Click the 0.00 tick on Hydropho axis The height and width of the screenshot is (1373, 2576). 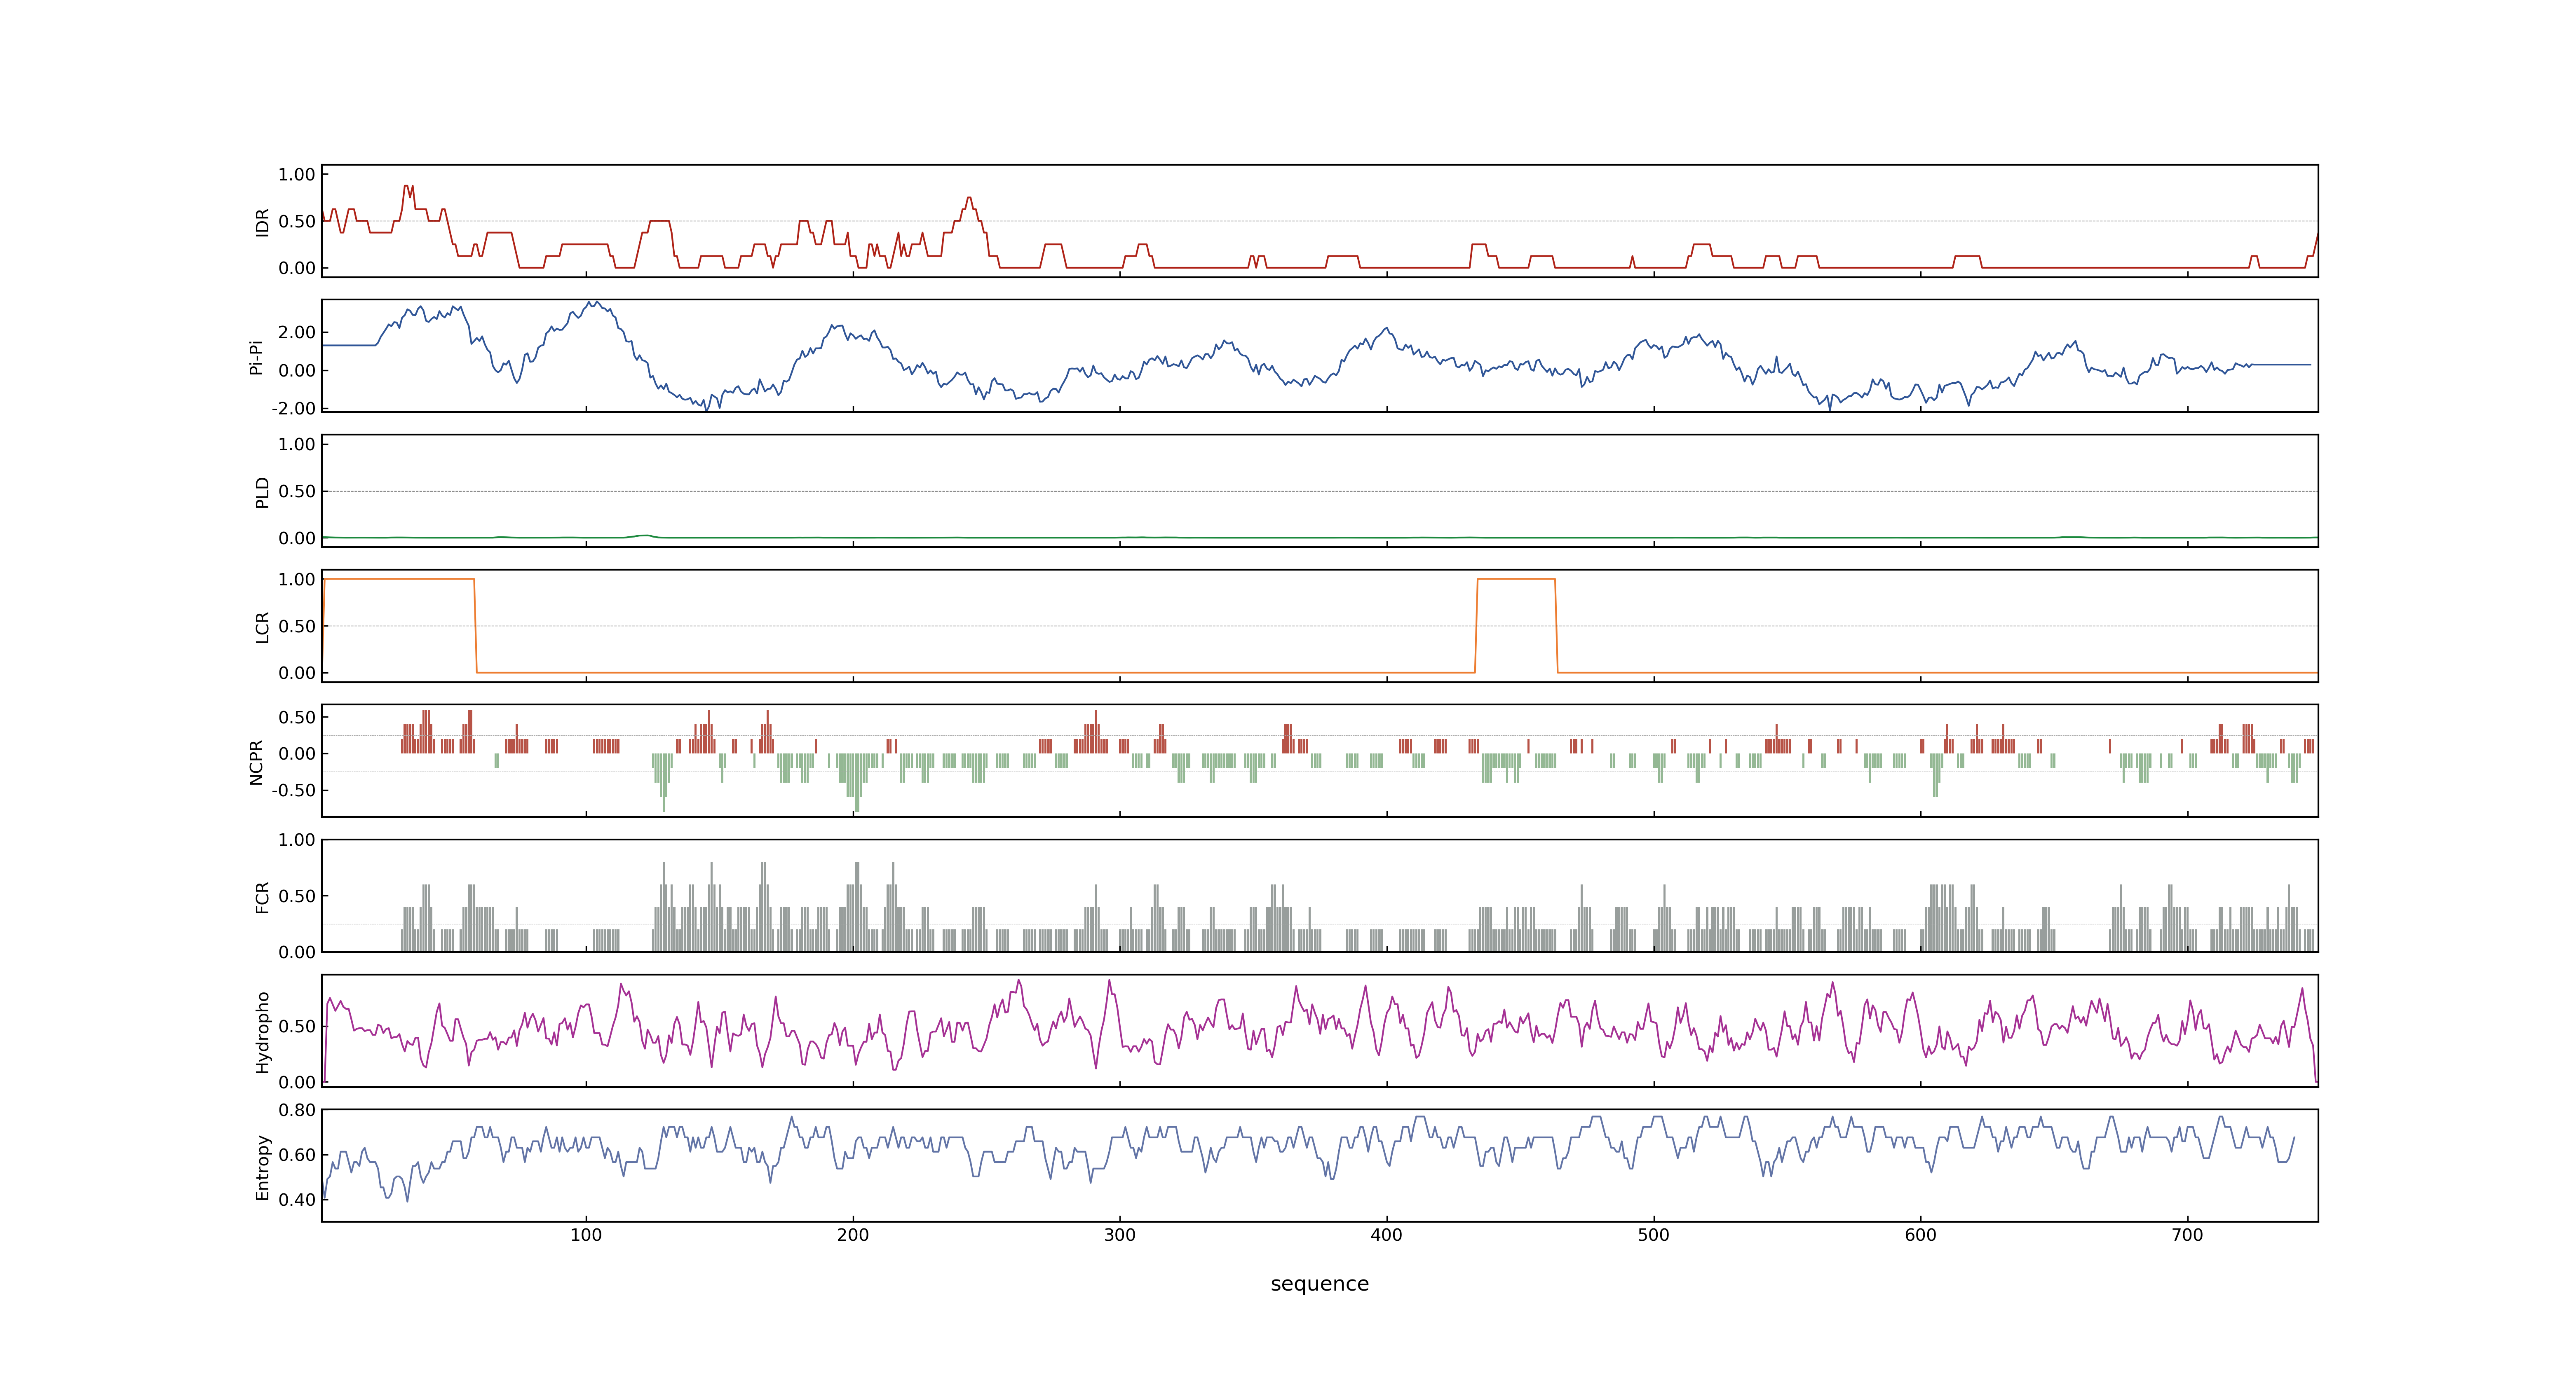(297, 1083)
